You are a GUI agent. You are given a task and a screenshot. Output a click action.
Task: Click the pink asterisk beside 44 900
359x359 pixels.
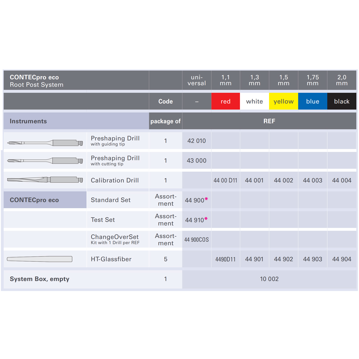(206, 199)
